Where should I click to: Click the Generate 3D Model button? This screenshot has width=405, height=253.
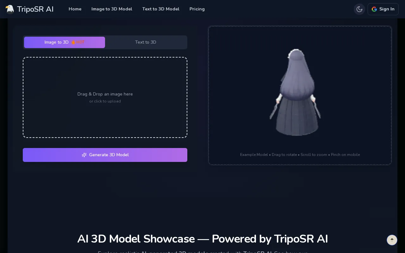point(105,155)
